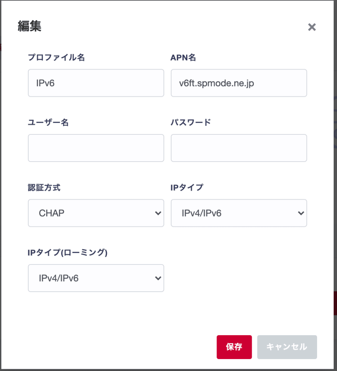
Task: Open the IPタイプ(ローミング) dropdown
Action: (96, 278)
